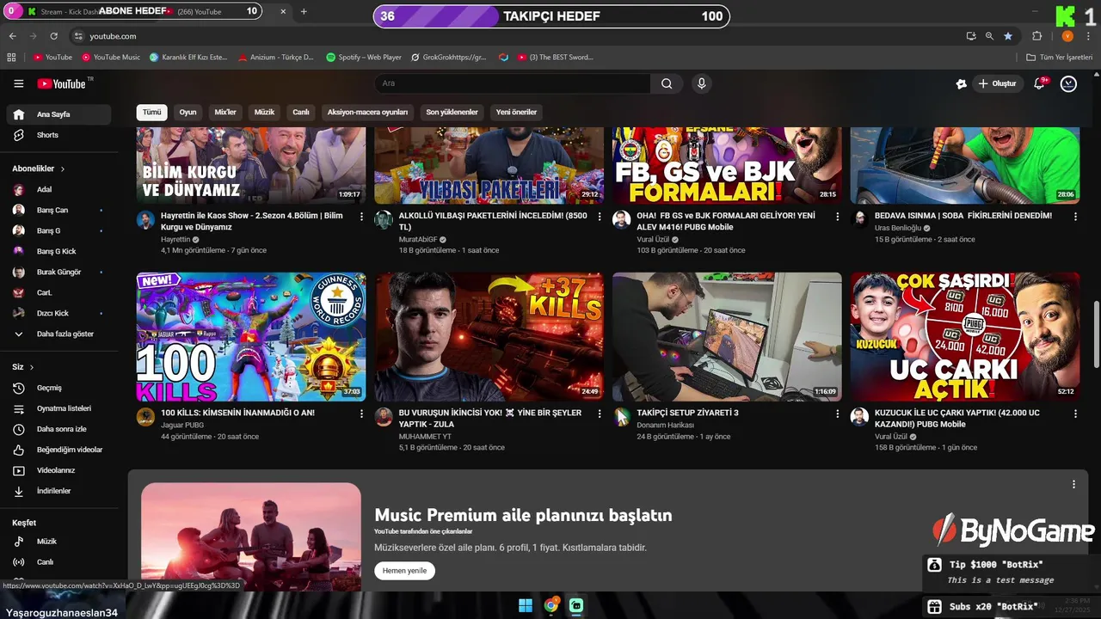Open Müzik under Keşfet
Viewport: 1101px width, 619px height.
pyautogui.click(x=58, y=542)
